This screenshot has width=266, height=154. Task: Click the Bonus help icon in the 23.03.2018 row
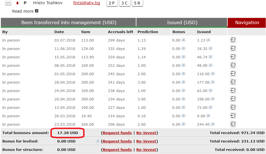(x=183, y=124)
